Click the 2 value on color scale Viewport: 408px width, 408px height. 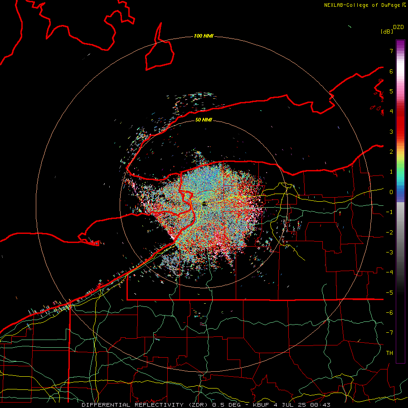[x=391, y=152]
